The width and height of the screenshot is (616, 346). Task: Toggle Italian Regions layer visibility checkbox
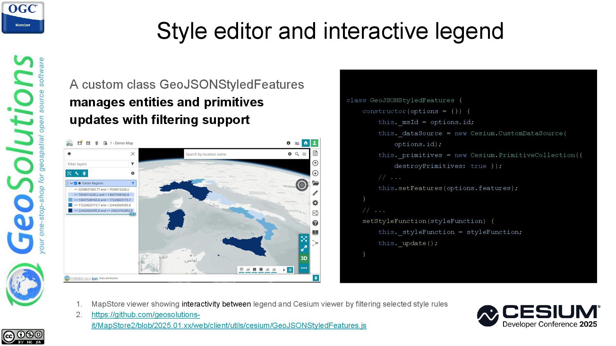[x=76, y=183]
